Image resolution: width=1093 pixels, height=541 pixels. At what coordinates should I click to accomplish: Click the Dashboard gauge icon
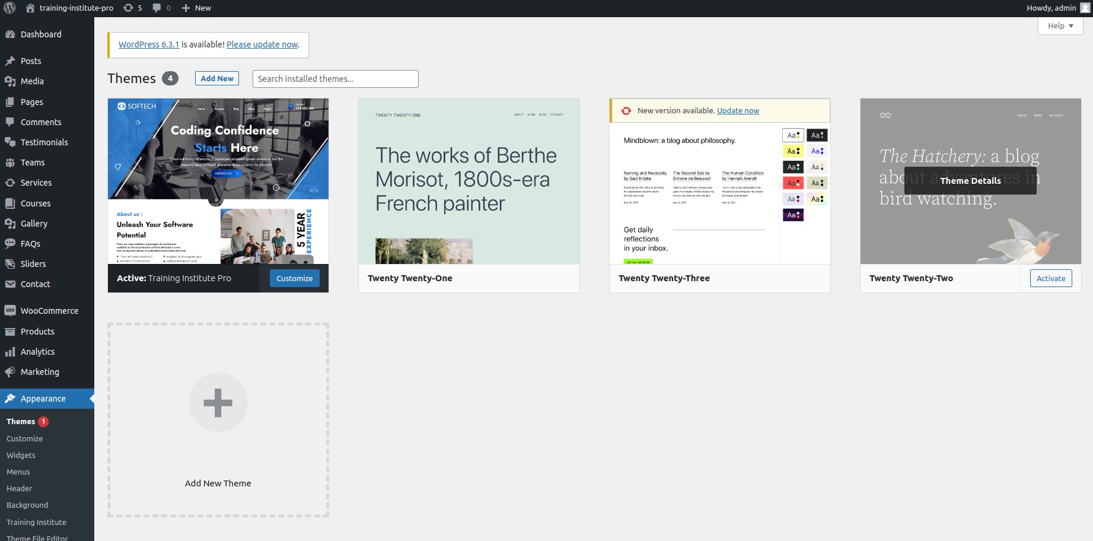tap(10, 34)
